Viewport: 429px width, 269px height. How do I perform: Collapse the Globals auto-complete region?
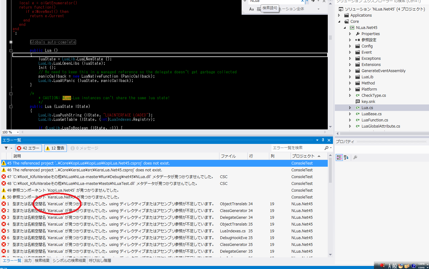(x=11, y=42)
